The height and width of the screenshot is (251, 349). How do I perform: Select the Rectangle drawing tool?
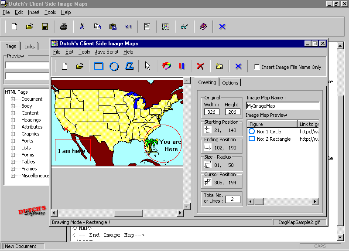pyautogui.click(x=99, y=66)
